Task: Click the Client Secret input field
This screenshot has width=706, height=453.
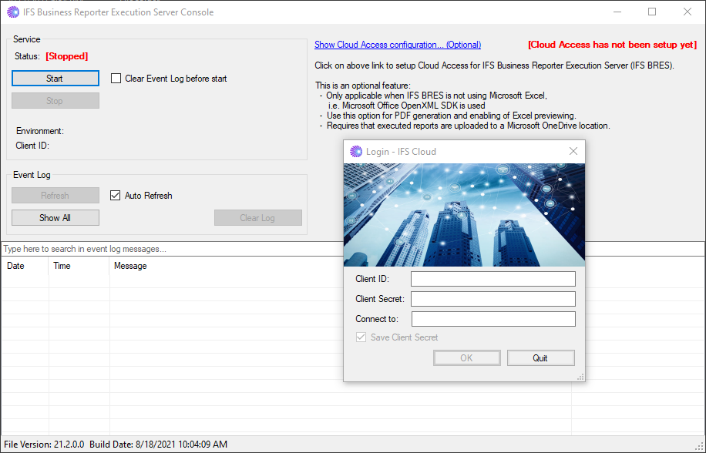Action: (x=493, y=298)
